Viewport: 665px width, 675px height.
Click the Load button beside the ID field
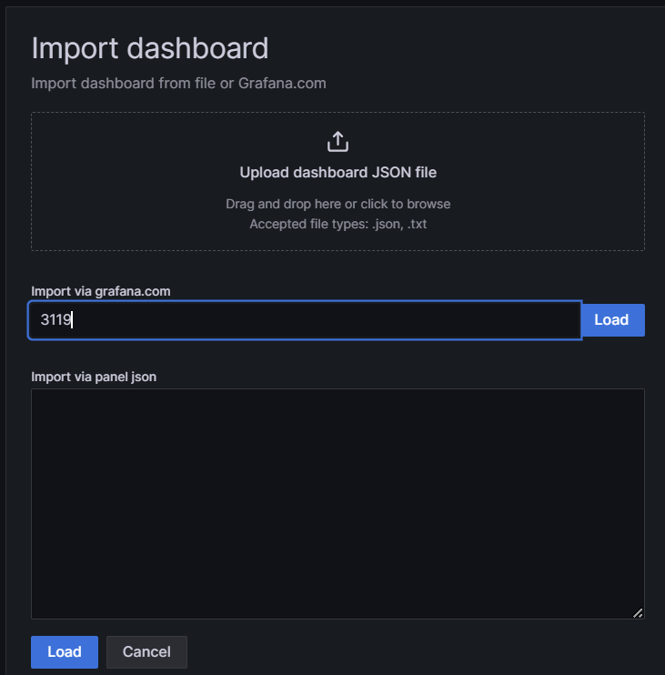click(613, 320)
